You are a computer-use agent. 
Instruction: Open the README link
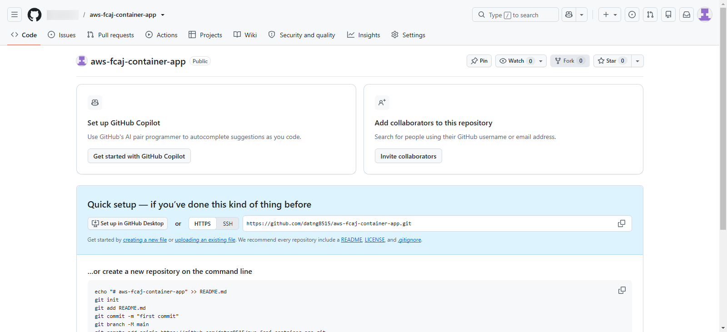click(352, 240)
